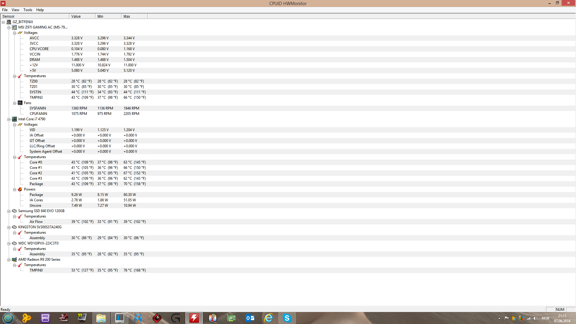The height and width of the screenshot is (324, 576).
Task: Click the Logitech Gaming Software icon
Action: click(175, 318)
